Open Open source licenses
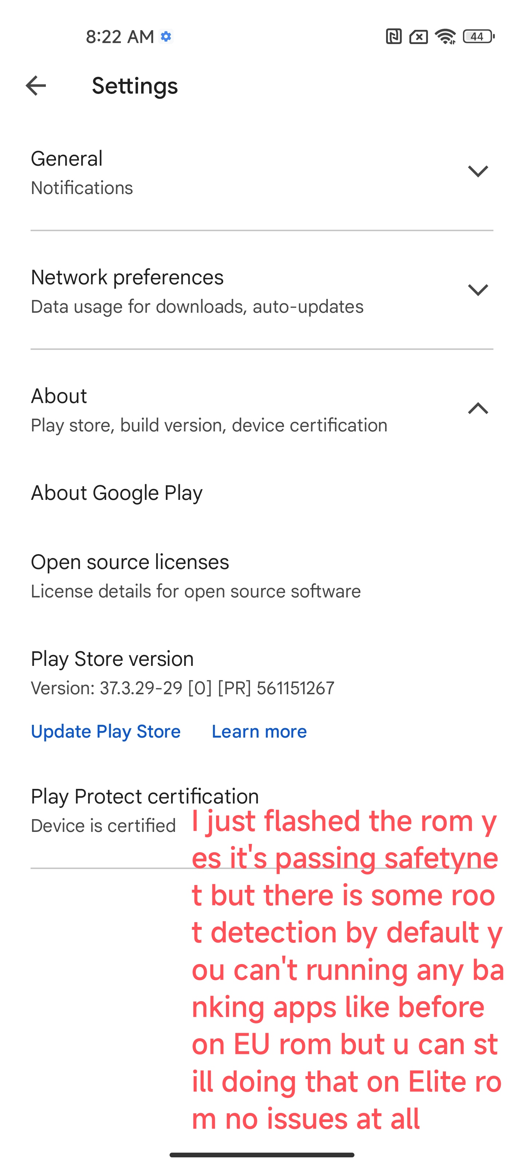This screenshot has width=524, height=1165. coord(262,576)
